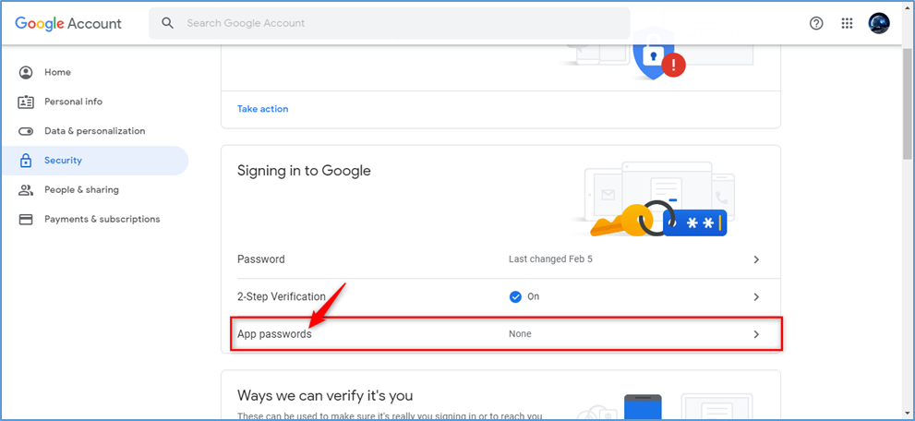Open App passwords setting
This screenshot has height=421, width=915.
(275, 334)
